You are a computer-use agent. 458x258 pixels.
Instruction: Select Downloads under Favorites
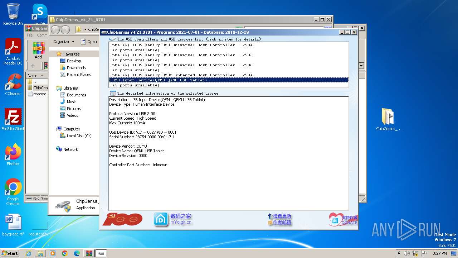(73, 68)
